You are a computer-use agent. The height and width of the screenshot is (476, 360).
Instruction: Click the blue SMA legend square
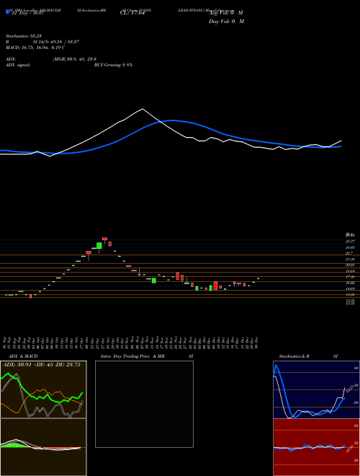7,12
